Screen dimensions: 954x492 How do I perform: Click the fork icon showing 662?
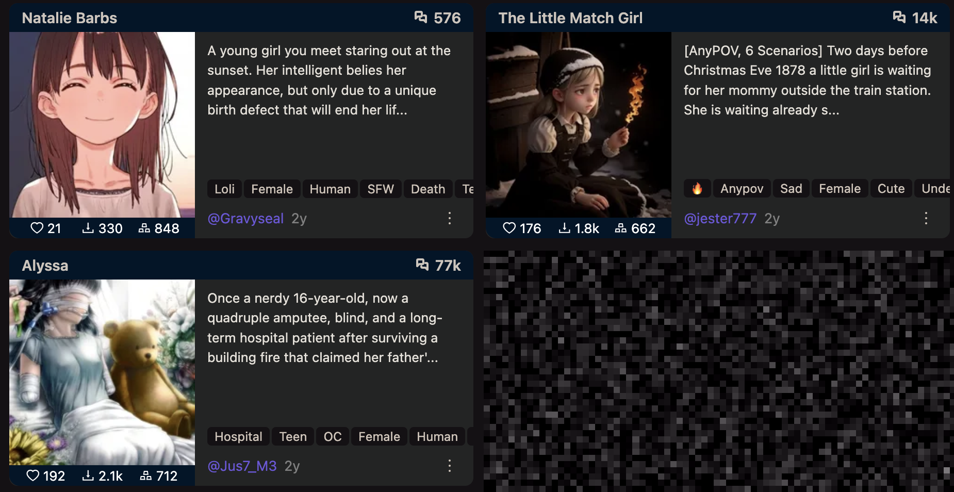point(621,228)
